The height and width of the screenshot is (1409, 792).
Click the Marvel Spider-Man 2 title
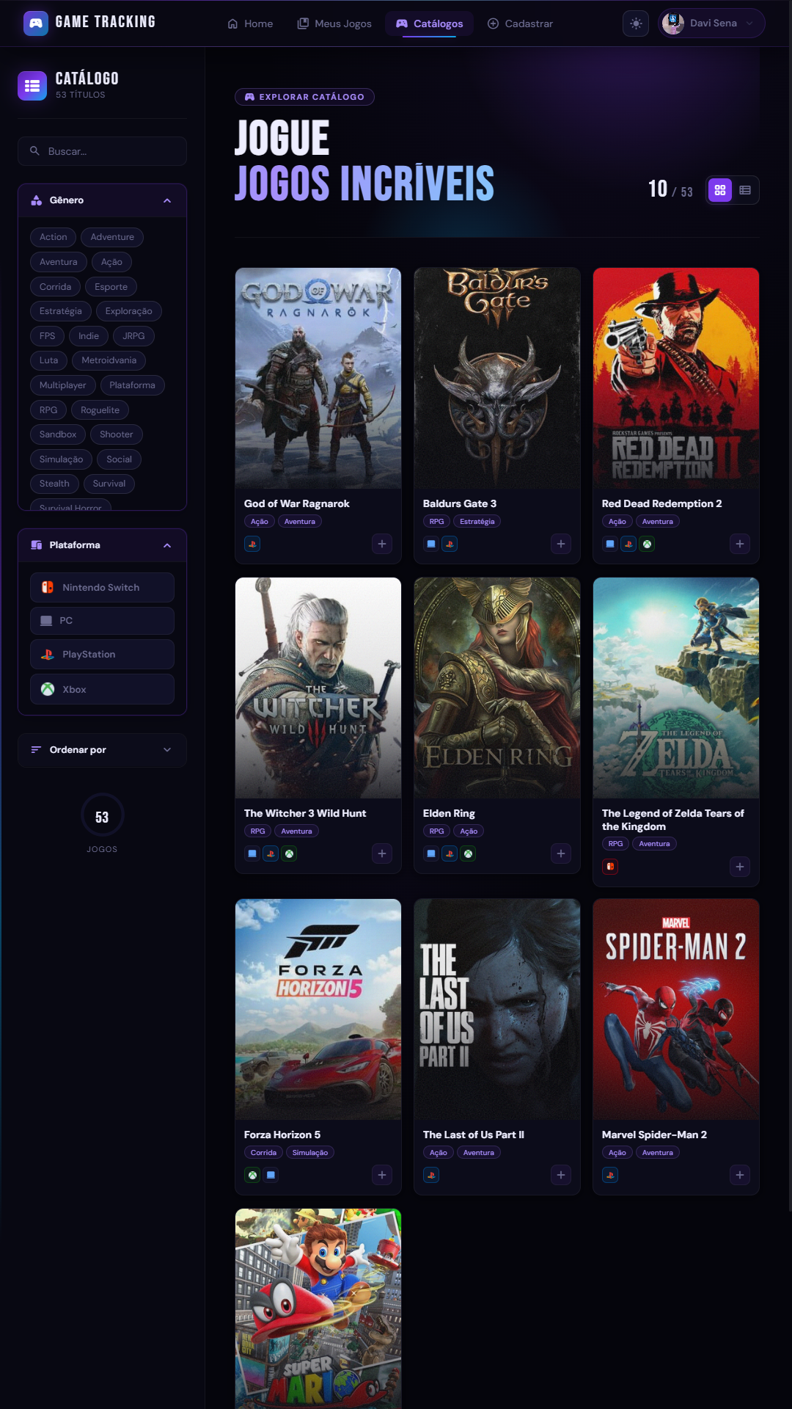654,1135
